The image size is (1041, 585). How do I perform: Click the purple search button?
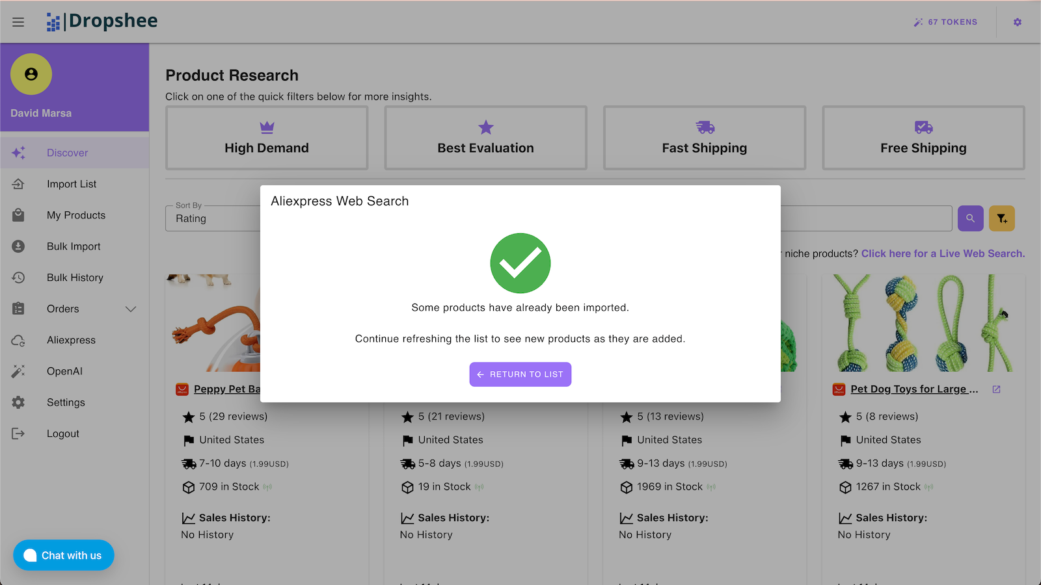[x=971, y=218]
